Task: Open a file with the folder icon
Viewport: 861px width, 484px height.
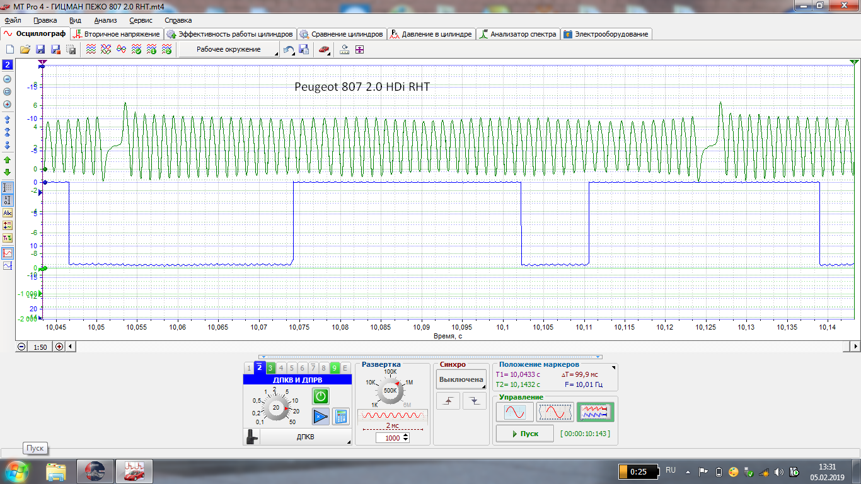Action: pyautogui.click(x=25, y=49)
